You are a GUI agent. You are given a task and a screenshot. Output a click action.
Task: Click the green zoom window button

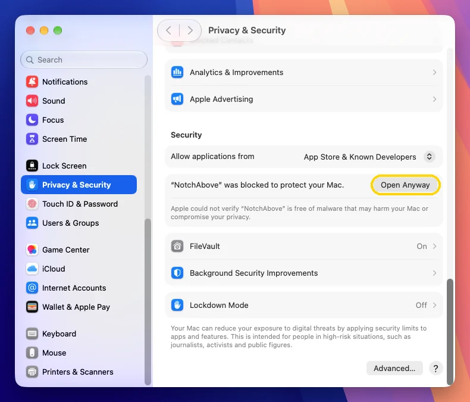point(58,30)
